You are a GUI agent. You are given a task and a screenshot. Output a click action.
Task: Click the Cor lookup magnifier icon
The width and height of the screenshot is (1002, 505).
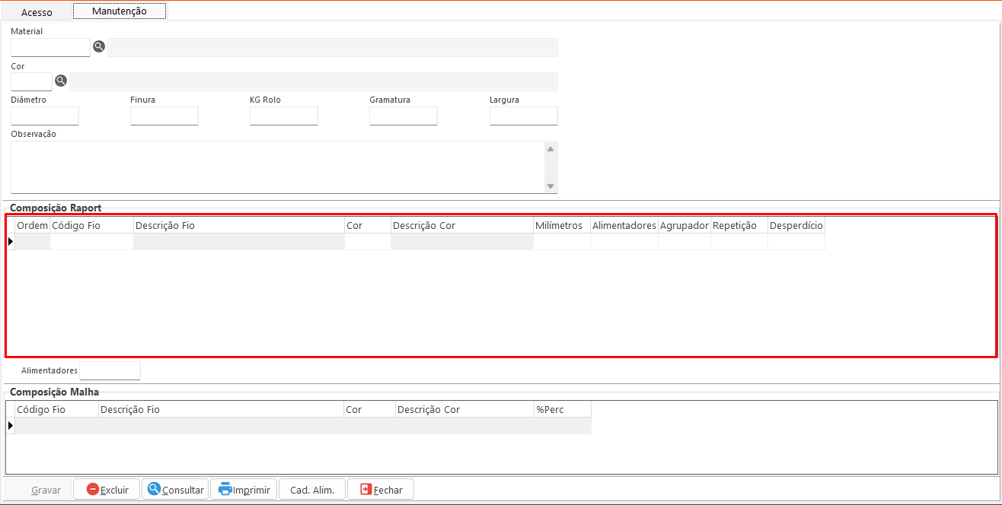pyautogui.click(x=61, y=81)
